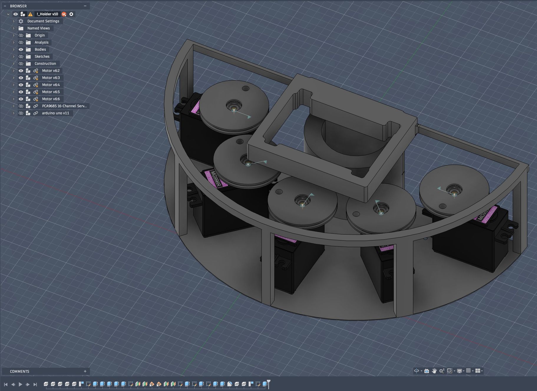The width and height of the screenshot is (537, 391).
Task: Select the Orbit navigation tool
Action: tap(416, 371)
